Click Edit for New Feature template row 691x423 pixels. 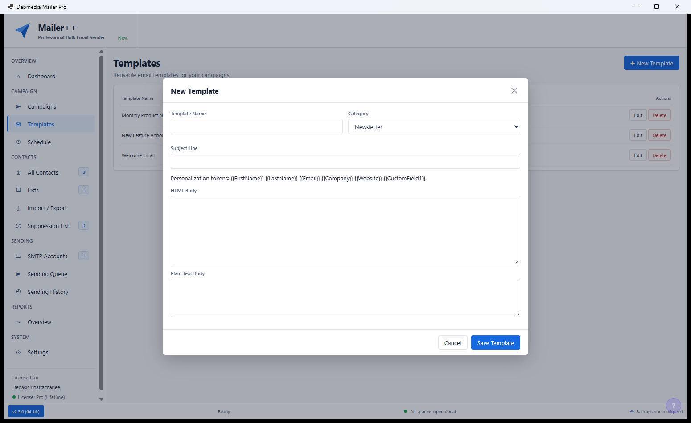[x=638, y=135]
